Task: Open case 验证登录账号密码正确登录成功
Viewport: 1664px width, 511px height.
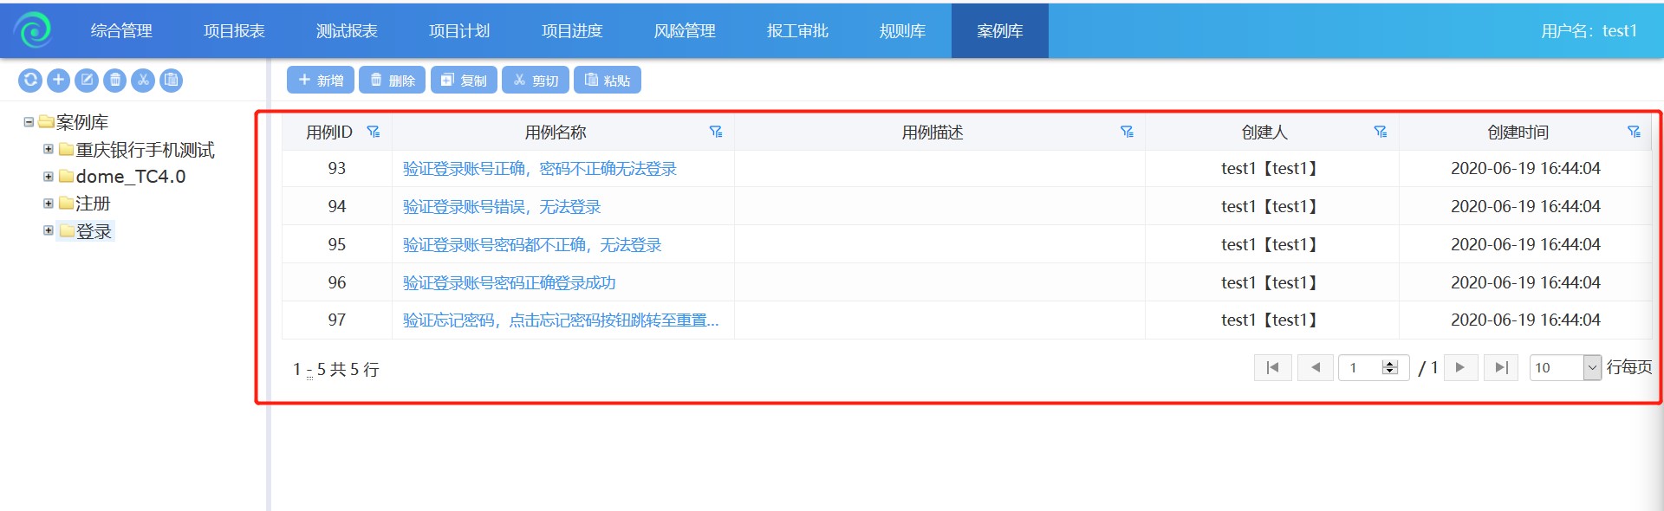Action: pos(510,283)
